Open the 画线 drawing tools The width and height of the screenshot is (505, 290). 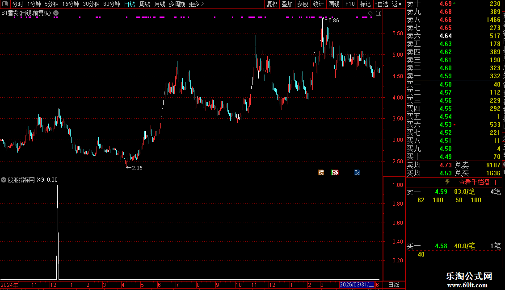(334, 4)
